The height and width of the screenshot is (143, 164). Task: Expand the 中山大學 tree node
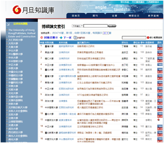[7, 50]
